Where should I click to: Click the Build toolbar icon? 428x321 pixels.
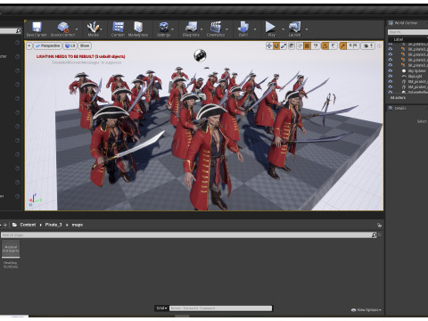(x=243, y=28)
